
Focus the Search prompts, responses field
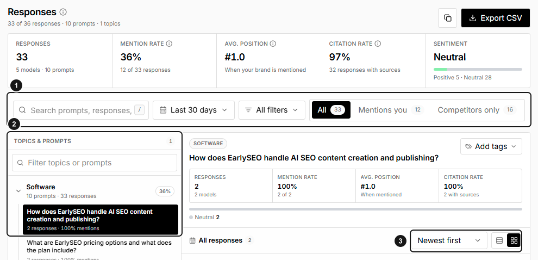point(81,110)
